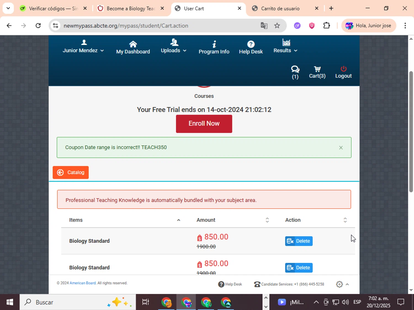Click the translate page icon in address bar
The width and height of the screenshot is (414, 310).
(x=264, y=26)
